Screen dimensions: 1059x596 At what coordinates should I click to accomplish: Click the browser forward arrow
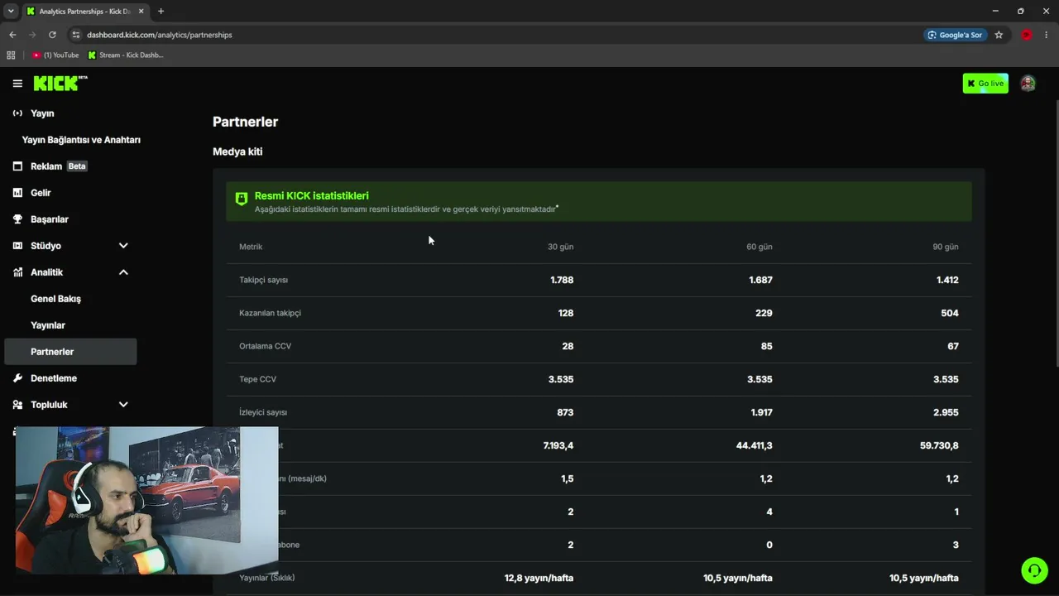(32, 35)
